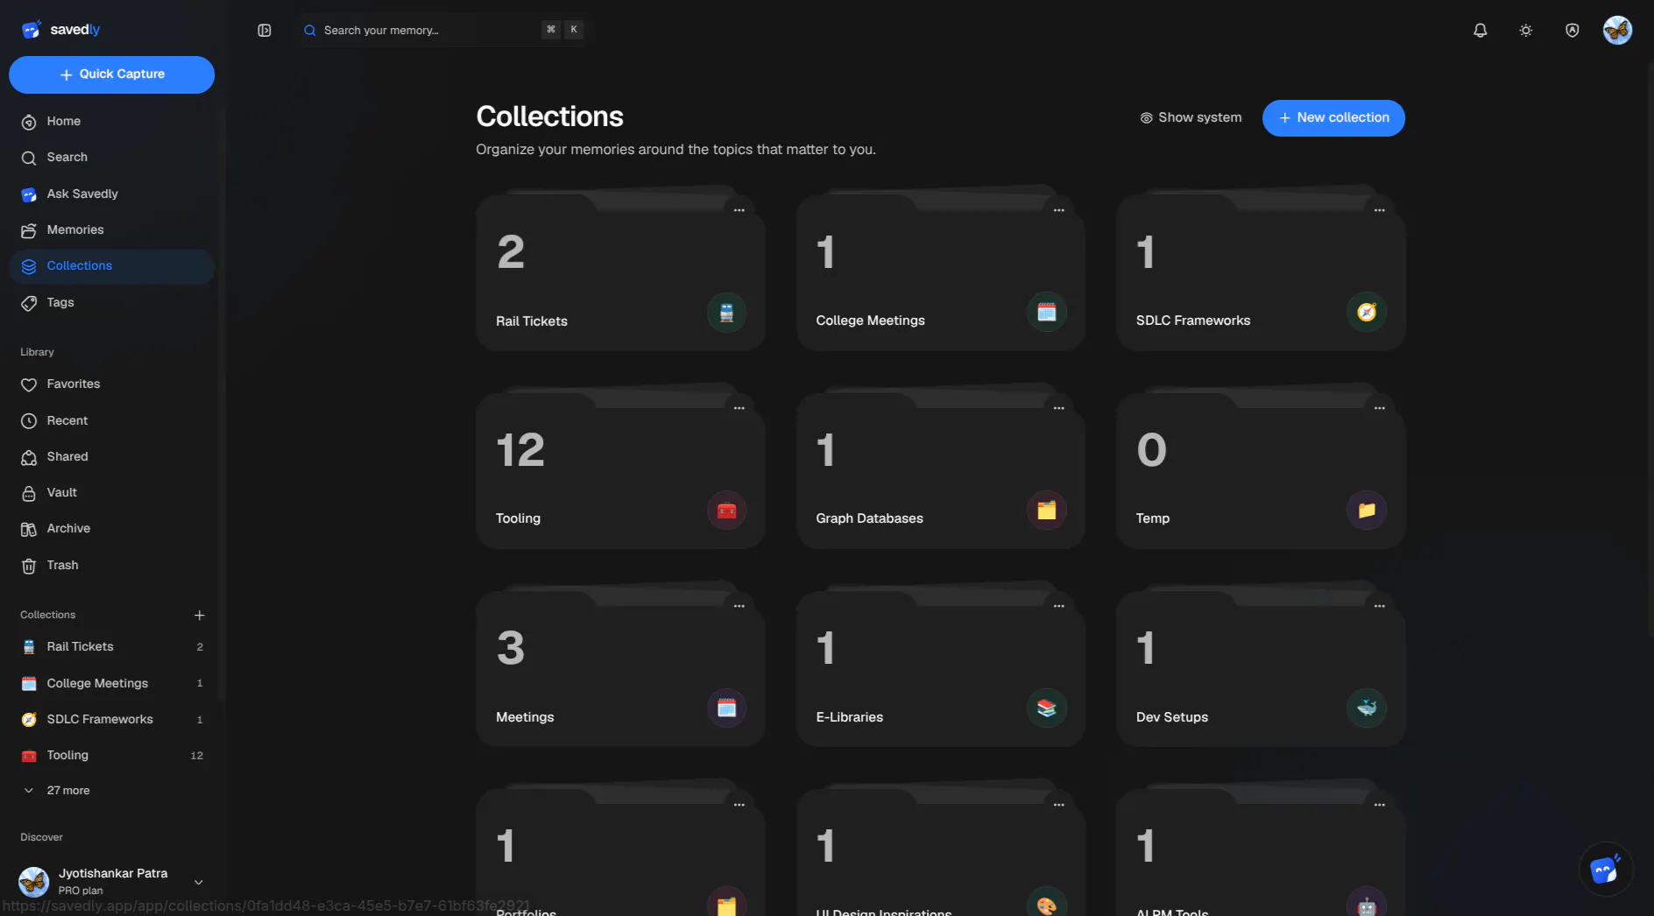This screenshot has width=1654, height=916.
Task: Create a New collection
Action: coord(1332,117)
